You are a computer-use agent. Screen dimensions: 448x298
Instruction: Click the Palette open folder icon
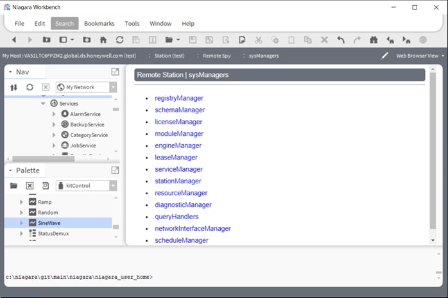click(13, 186)
